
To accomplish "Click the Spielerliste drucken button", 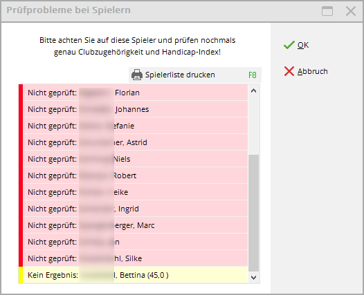I will (x=195, y=75).
